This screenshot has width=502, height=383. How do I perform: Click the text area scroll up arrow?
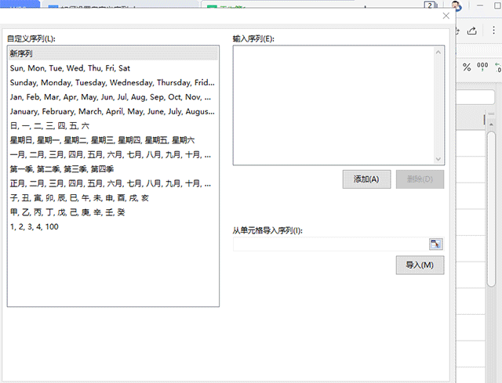click(x=439, y=52)
